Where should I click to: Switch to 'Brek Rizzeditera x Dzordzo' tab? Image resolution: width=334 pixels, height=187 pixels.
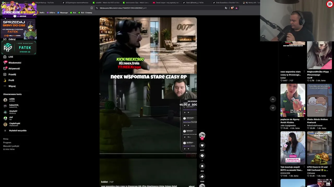(x=226, y=3)
